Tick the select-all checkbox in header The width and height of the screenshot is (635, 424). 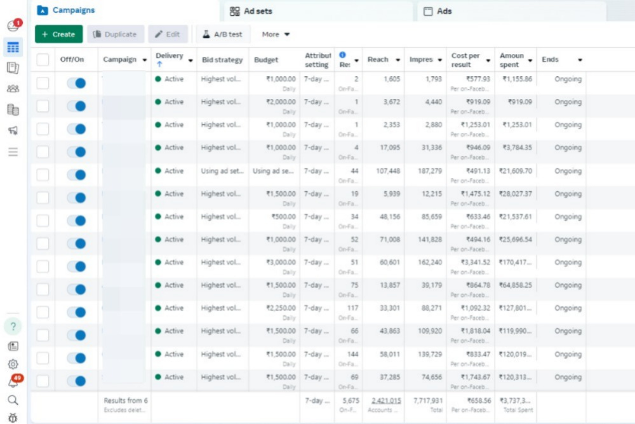coord(43,60)
